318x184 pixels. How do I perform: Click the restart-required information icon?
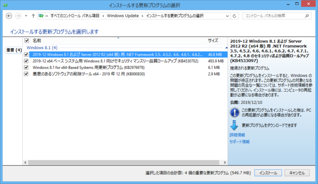[235, 113]
